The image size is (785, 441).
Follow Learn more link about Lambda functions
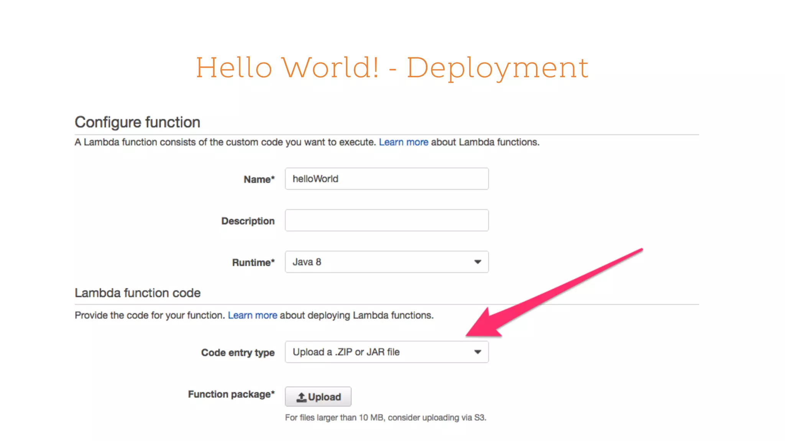[404, 142]
